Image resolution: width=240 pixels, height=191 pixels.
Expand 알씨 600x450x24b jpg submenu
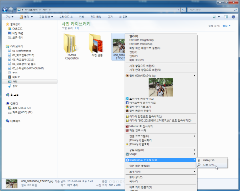(x=161, y=76)
